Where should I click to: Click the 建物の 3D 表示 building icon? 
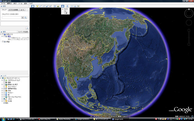pyautogui.click(x=6, y=84)
